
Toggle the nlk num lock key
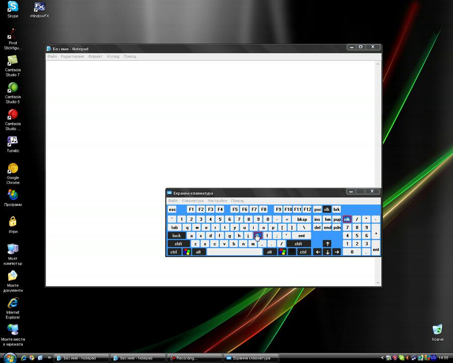click(x=347, y=219)
